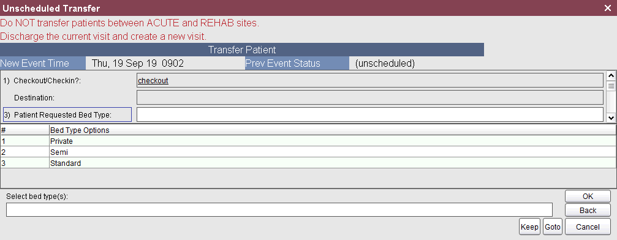Click the Back button

[x=588, y=211]
